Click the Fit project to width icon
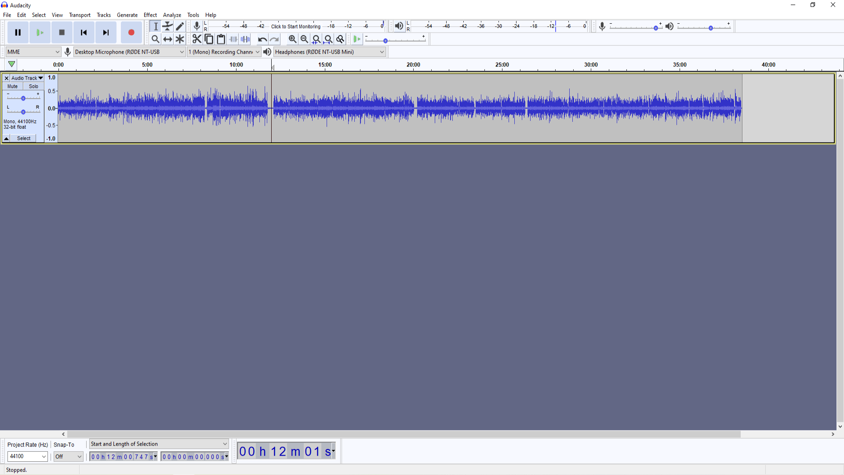The width and height of the screenshot is (844, 475). pyautogui.click(x=328, y=39)
